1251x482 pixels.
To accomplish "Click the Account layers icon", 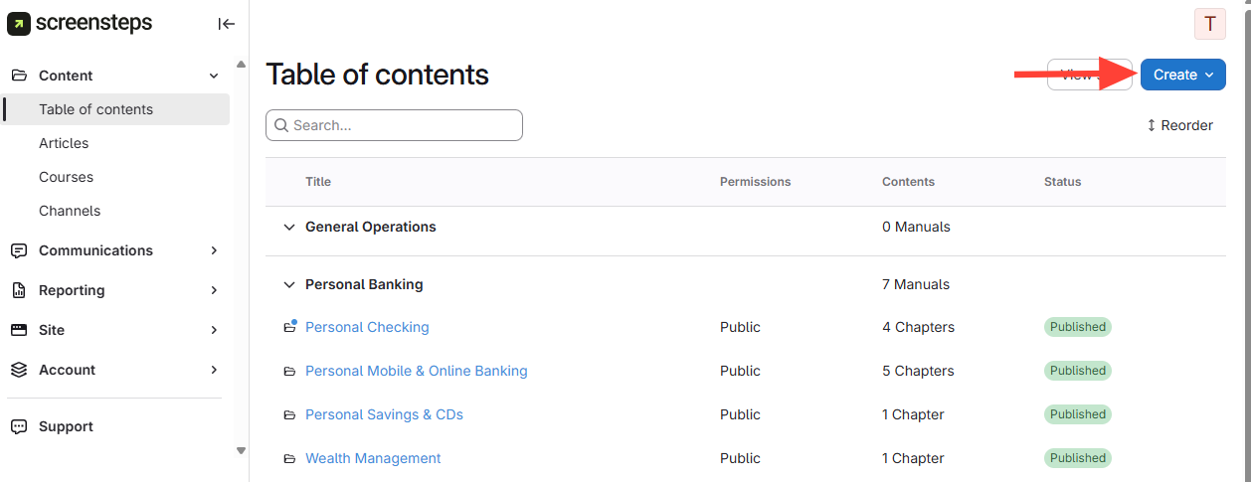I will tap(19, 370).
